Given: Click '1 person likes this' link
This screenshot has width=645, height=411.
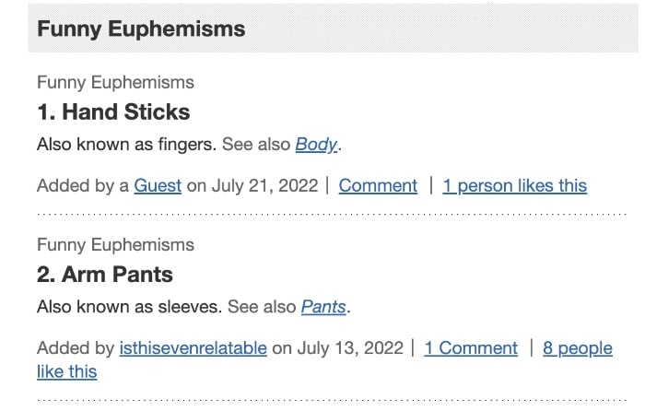Looking at the screenshot, I should click(x=514, y=185).
